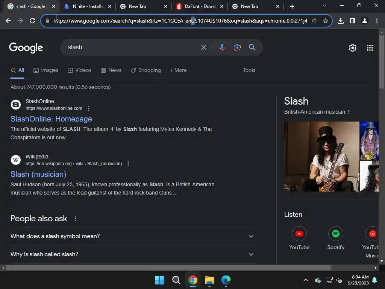Switch to Videos results

80,70
